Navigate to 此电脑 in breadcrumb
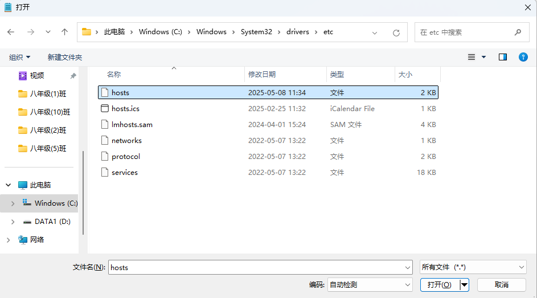The width and height of the screenshot is (537, 298). coord(114,32)
